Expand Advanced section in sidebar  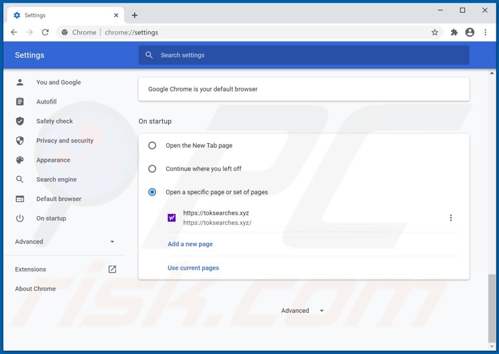click(64, 242)
